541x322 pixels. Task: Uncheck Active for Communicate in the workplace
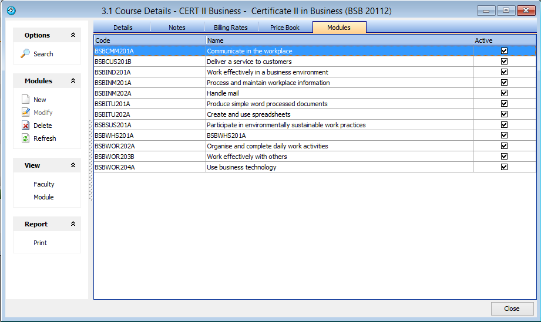click(504, 51)
